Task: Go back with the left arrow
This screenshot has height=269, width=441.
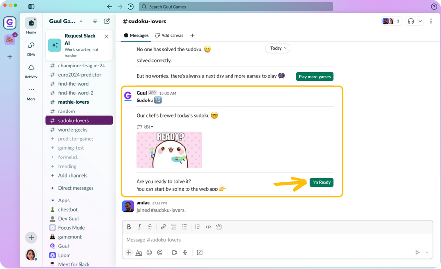Action: 109,6
